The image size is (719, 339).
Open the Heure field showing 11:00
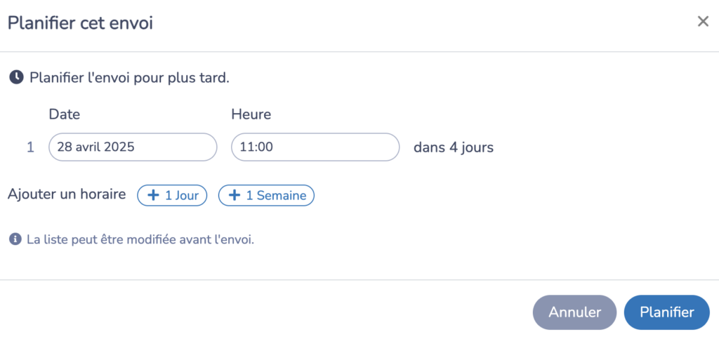[x=315, y=147]
